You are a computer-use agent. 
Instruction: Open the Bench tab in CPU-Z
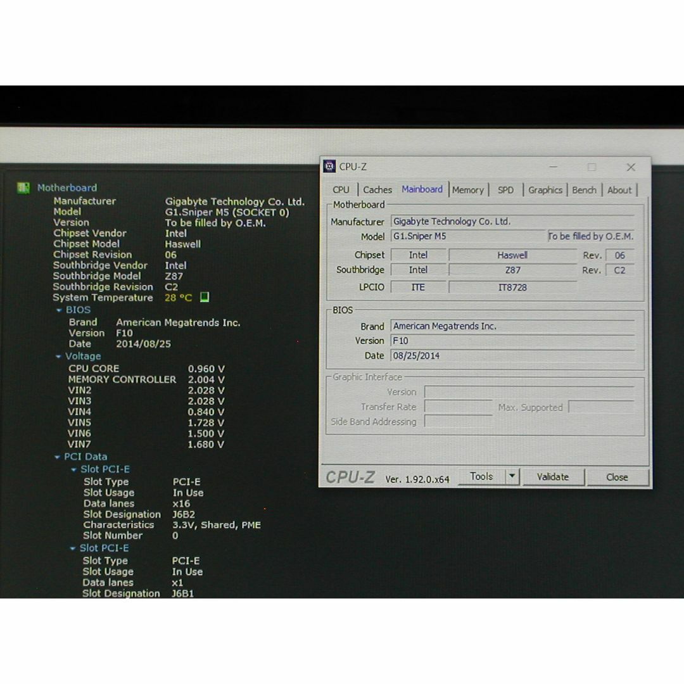pyautogui.click(x=584, y=190)
